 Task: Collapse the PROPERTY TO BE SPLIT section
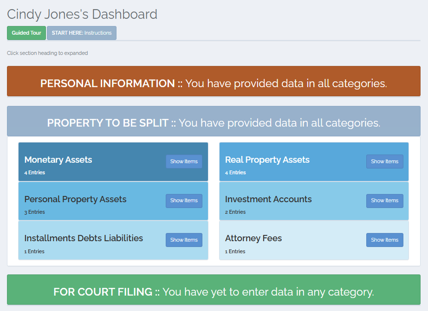[x=214, y=123]
